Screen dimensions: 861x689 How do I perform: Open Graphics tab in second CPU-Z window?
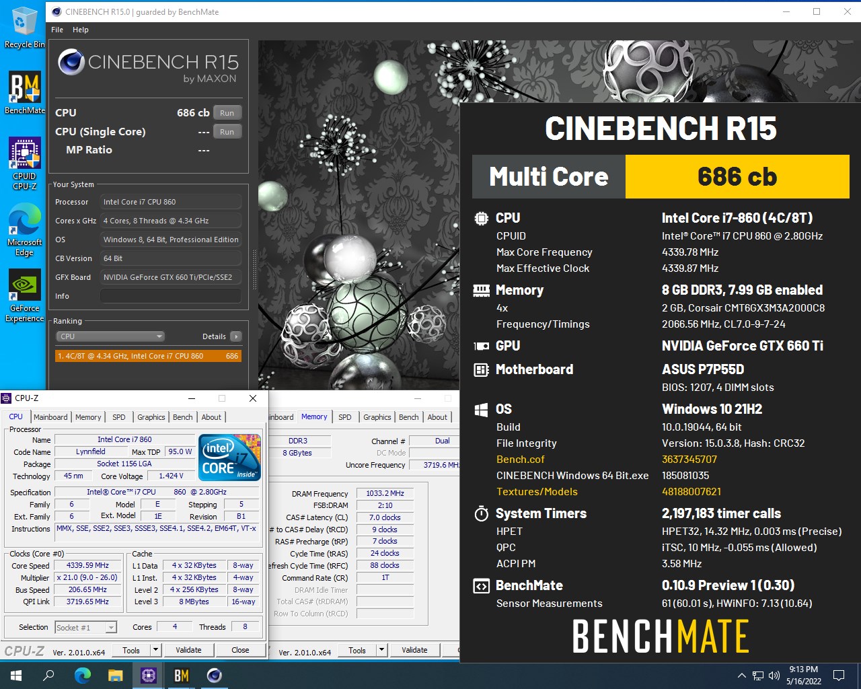click(x=377, y=417)
